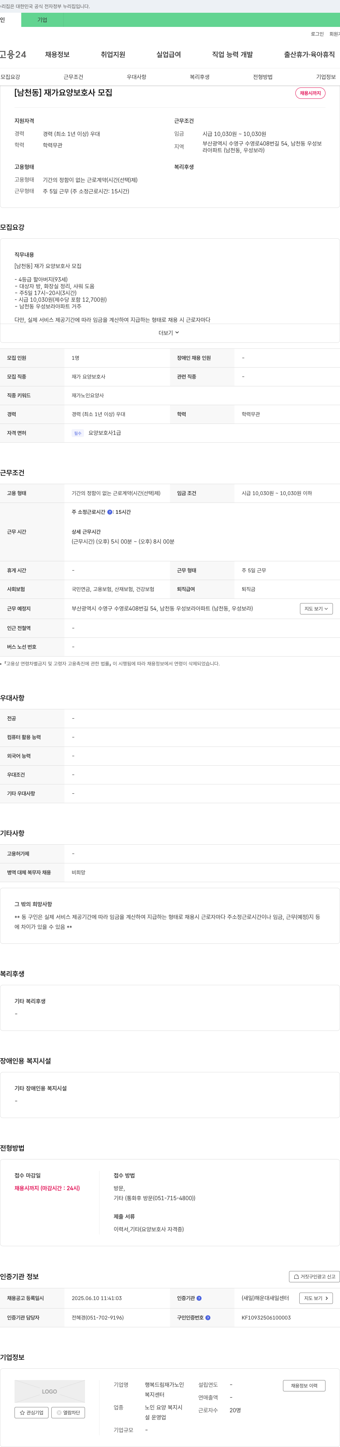The image size is (340, 1447).
Task: Click 업종 value 노인 요양 복지시설 운영업
Action: tap(164, 1412)
